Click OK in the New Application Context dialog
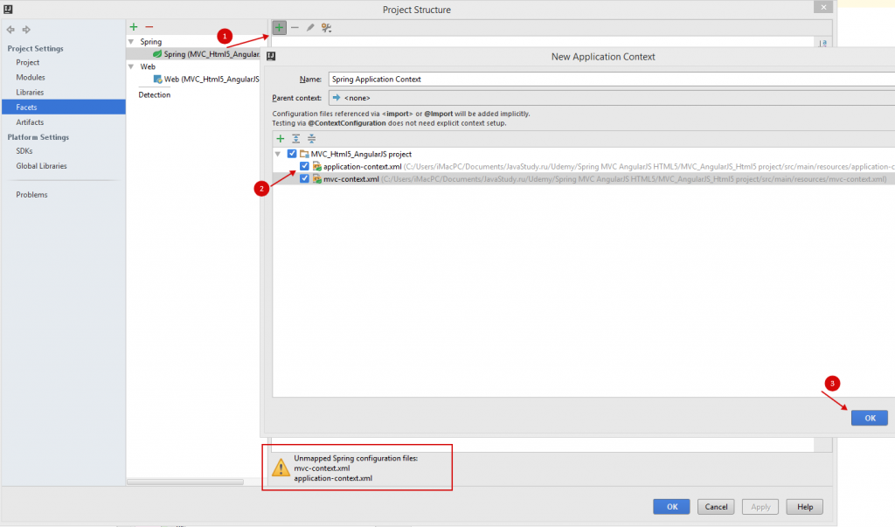 click(869, 419)
